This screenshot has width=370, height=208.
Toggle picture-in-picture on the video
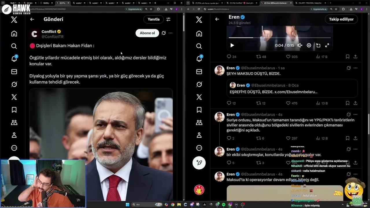point(318,45)
